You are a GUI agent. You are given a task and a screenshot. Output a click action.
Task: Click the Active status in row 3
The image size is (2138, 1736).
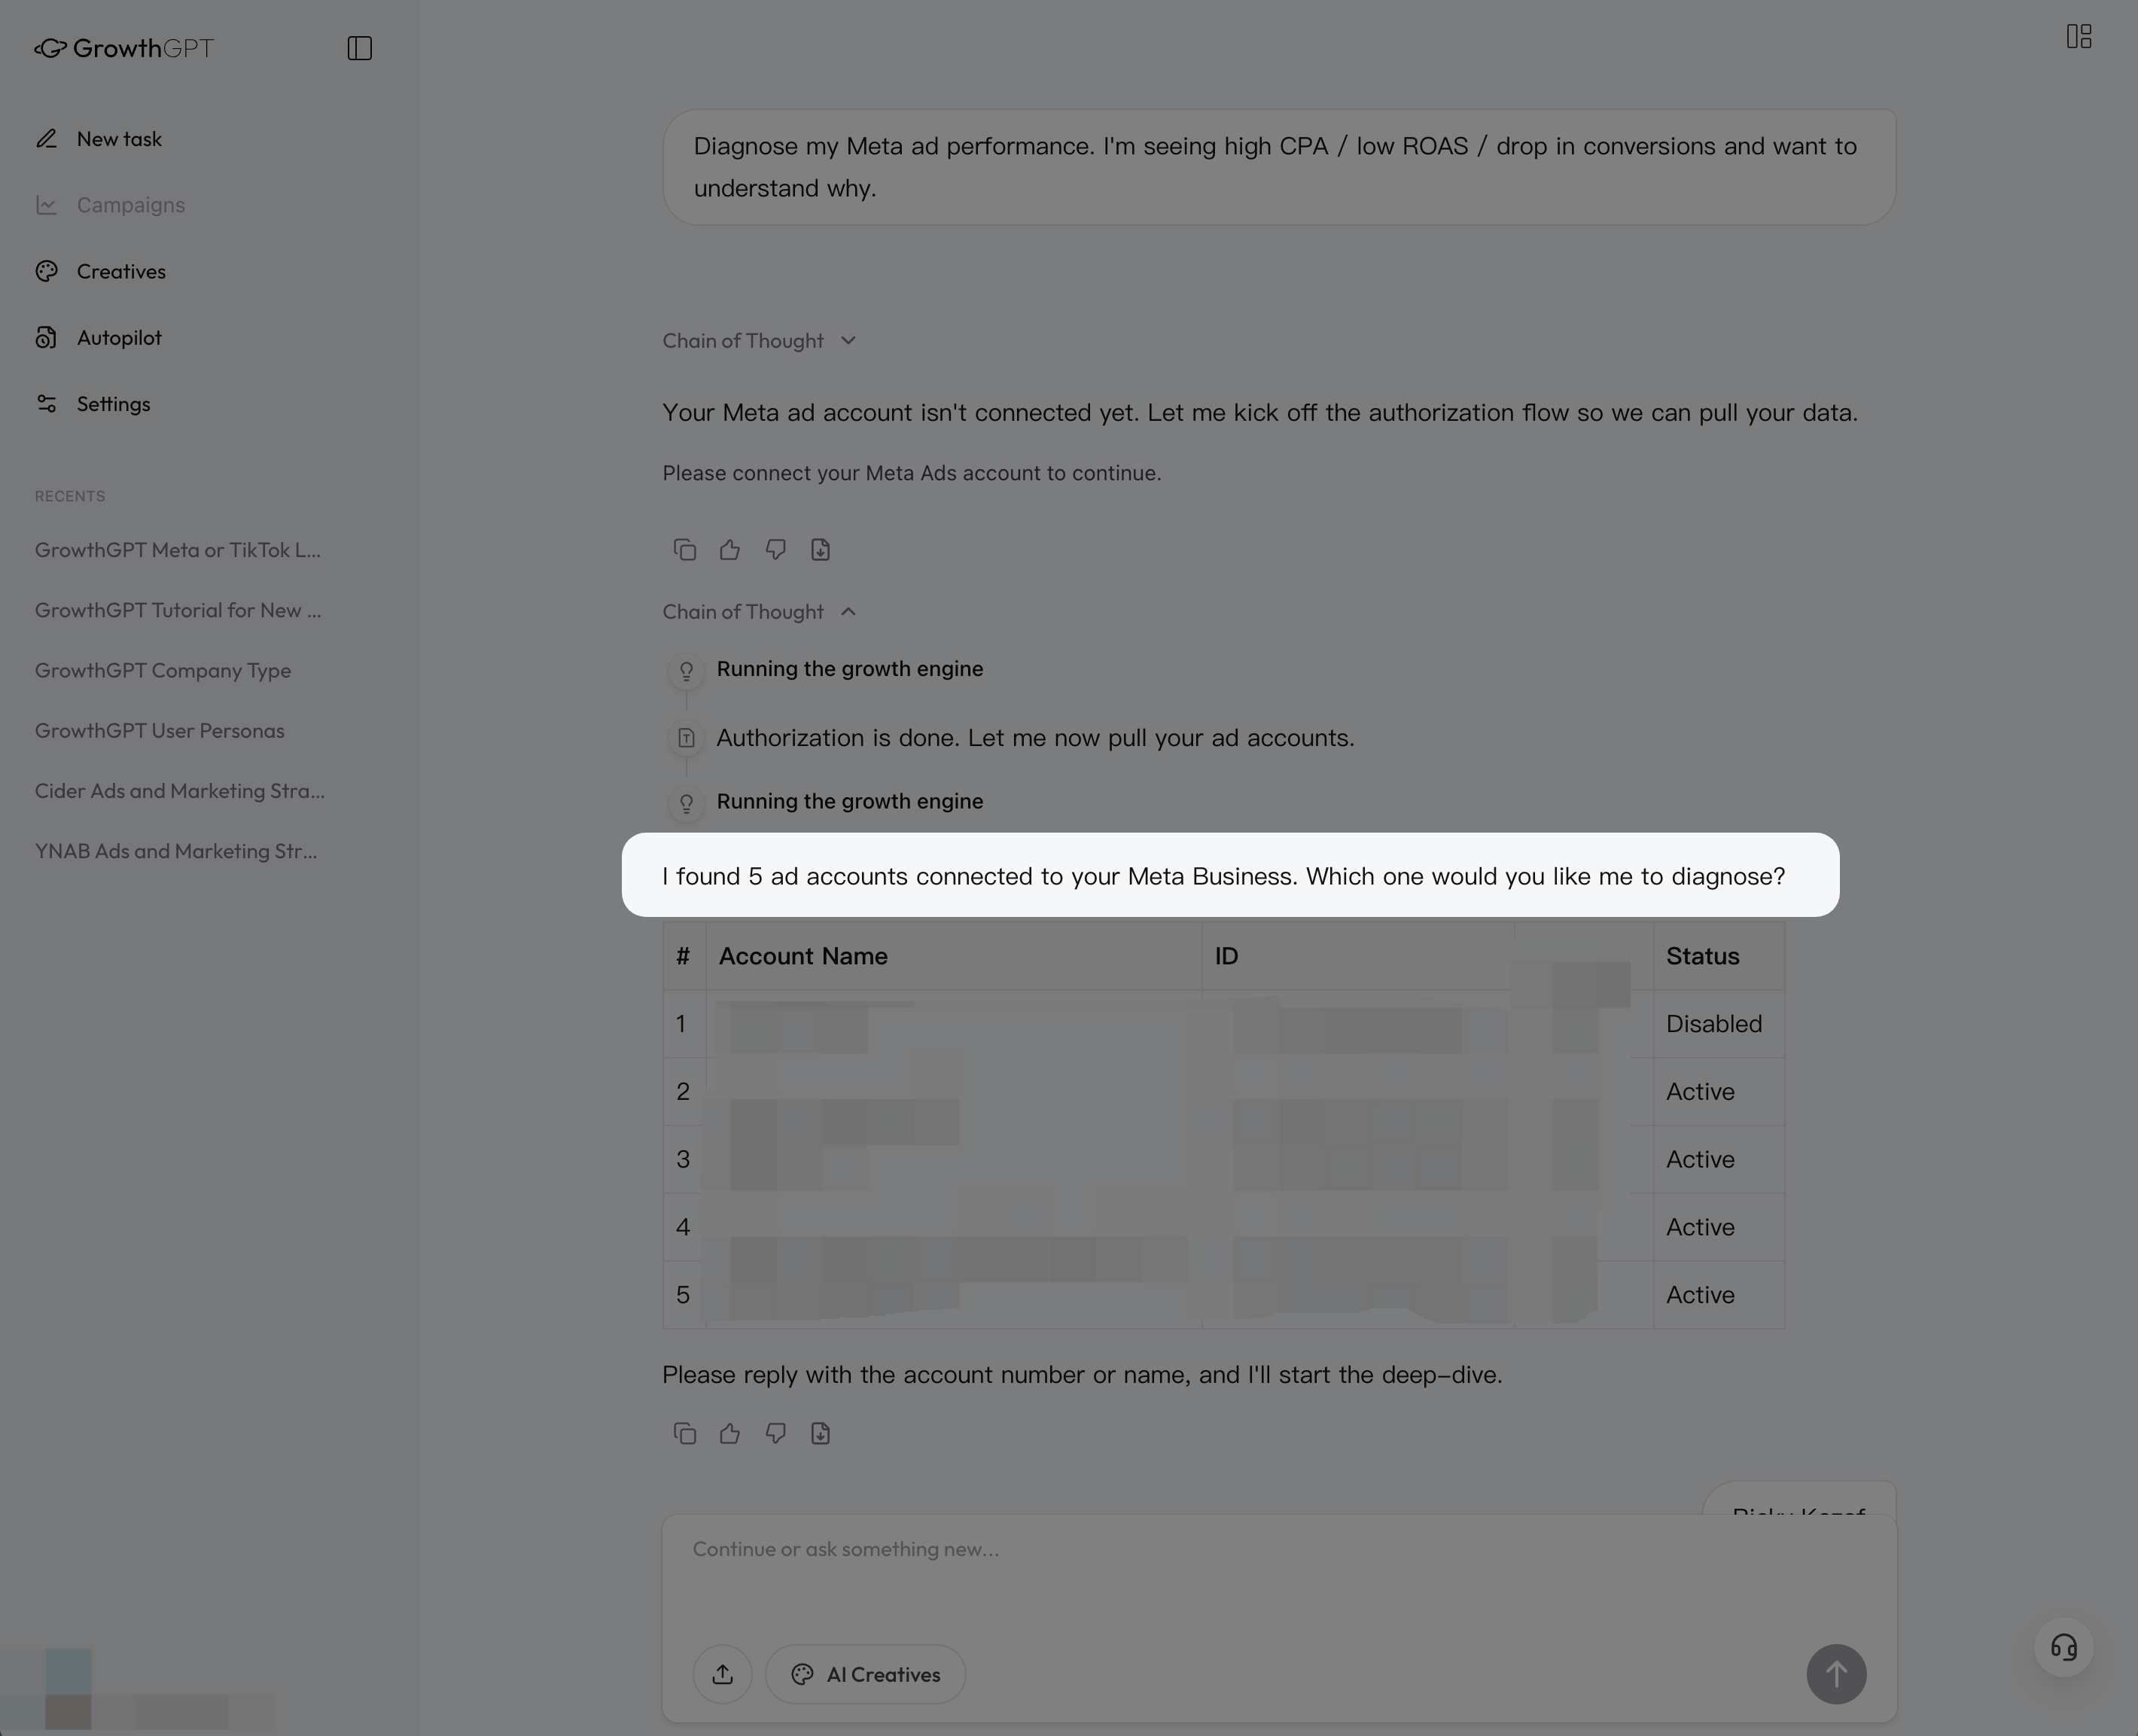pos(1700,1160)
